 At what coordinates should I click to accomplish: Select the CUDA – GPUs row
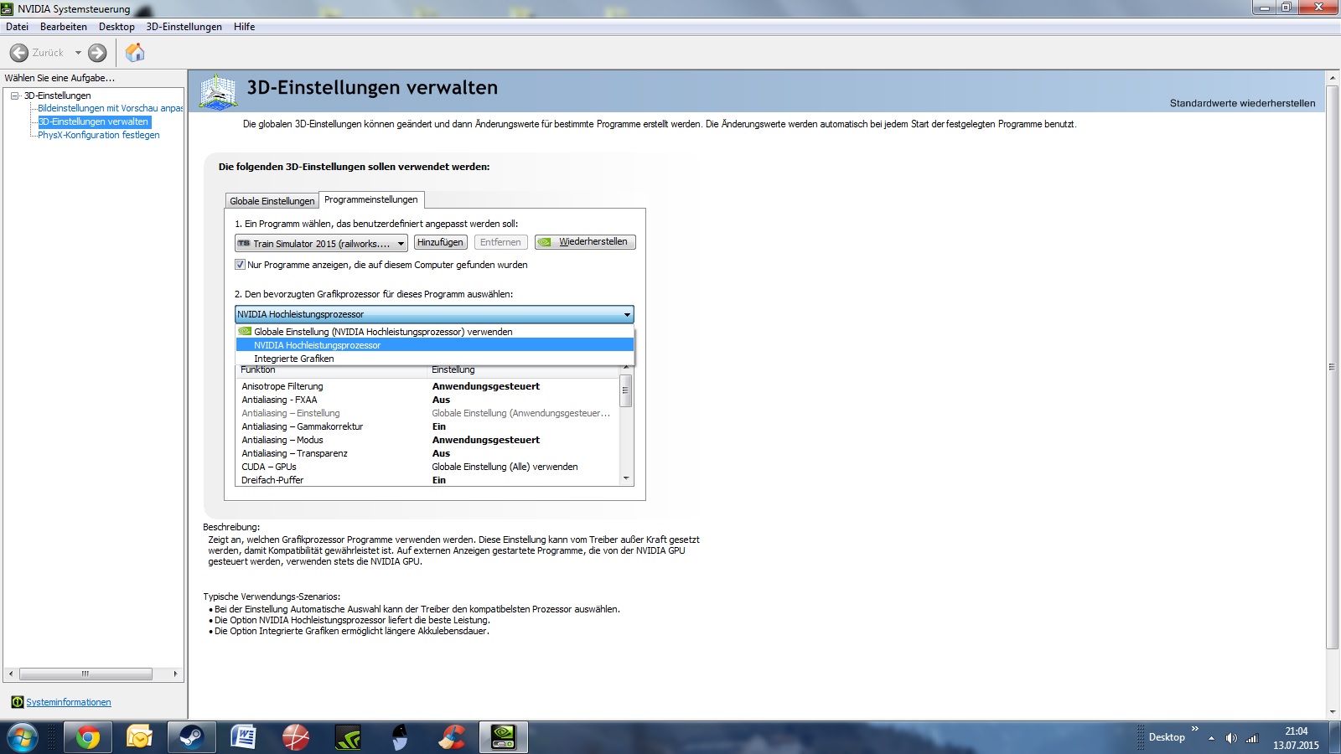click(427, 467)
